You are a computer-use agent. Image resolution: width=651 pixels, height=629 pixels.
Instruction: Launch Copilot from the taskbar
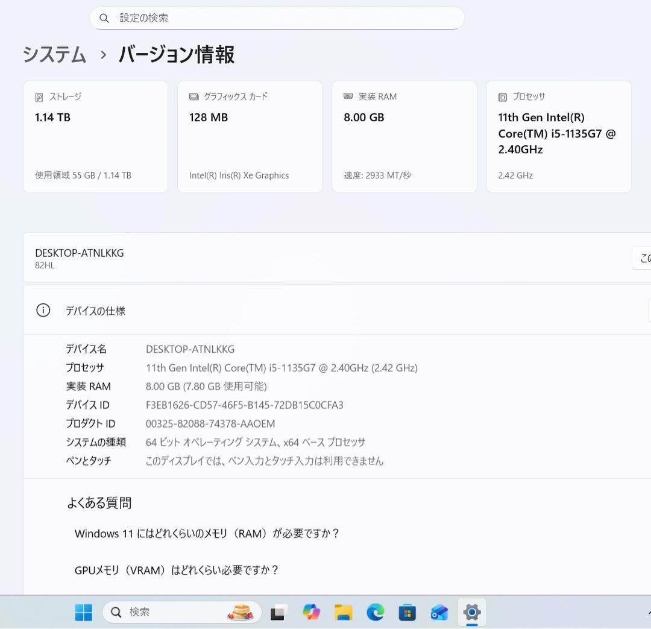tap(312, 612)
